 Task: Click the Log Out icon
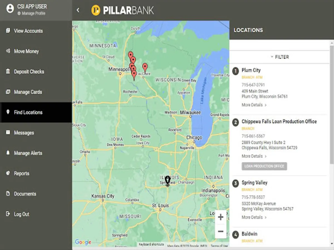pyautogui.click(x=8, y=214)
